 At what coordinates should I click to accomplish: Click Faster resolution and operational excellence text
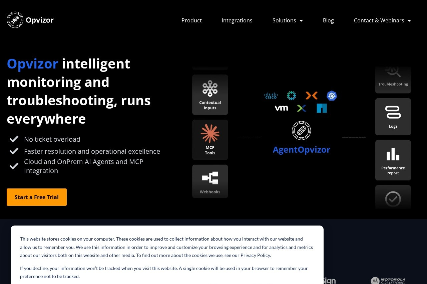[x=92, y=151]
